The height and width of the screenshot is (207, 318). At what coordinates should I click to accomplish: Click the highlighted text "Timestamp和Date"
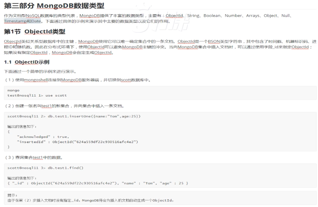(x=22, y=21)
